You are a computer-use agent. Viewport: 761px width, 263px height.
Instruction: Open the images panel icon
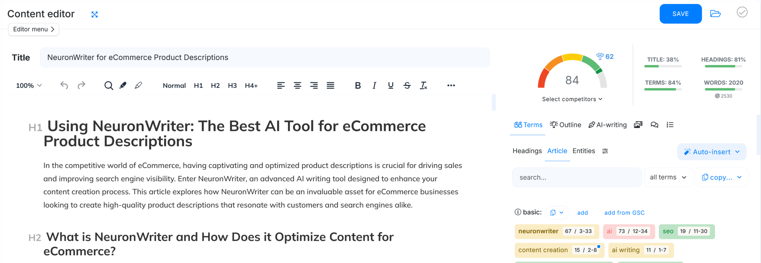point(638,125)
